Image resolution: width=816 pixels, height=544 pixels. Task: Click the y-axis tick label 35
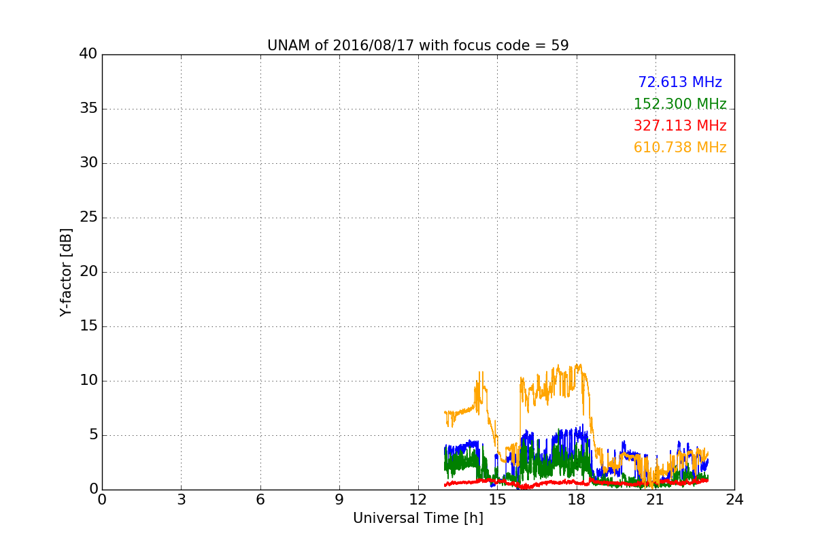coord(88,109)
